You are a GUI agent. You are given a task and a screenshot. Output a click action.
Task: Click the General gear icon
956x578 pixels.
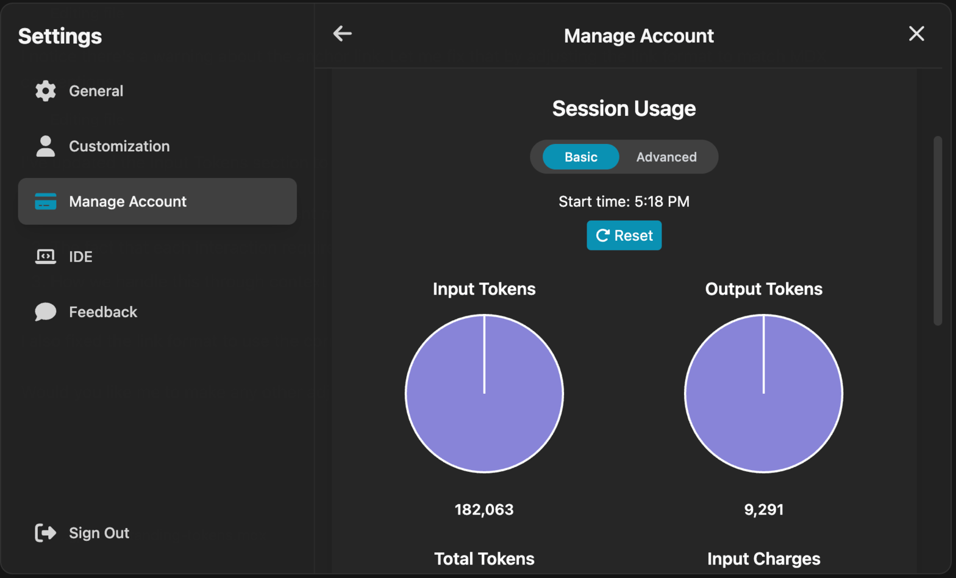point(45,91)
